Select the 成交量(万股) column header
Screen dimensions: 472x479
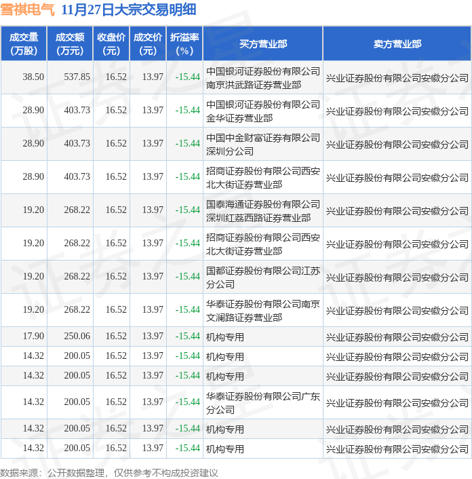click(x=24, y=43)
